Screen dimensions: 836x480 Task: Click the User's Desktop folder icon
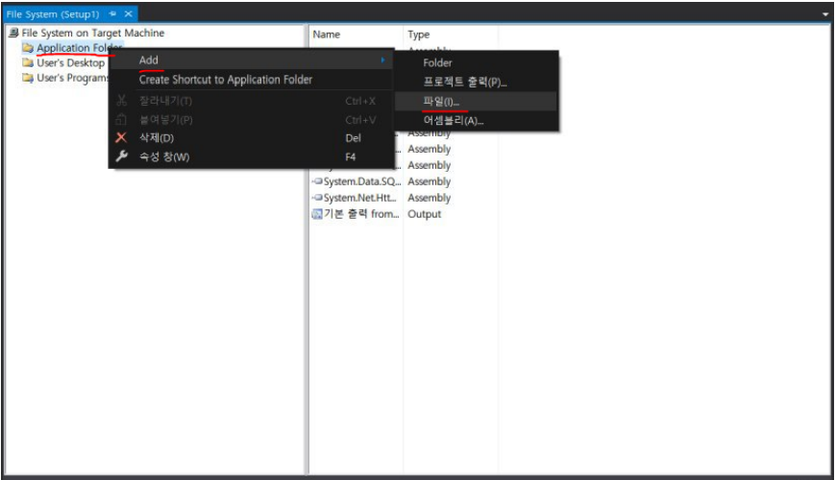[x=28, y=62]
